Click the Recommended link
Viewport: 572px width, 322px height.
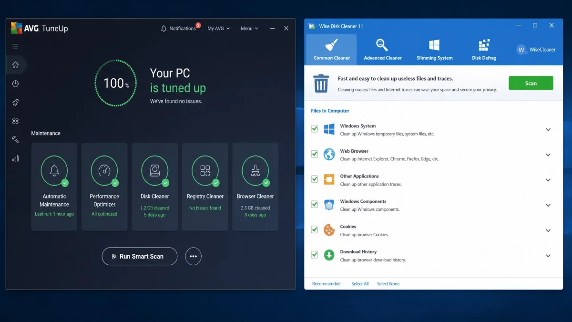(x=326, y=284)
